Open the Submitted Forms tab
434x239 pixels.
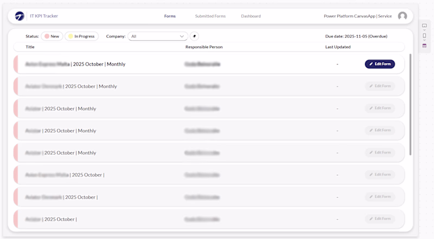[x=210, y=16]
